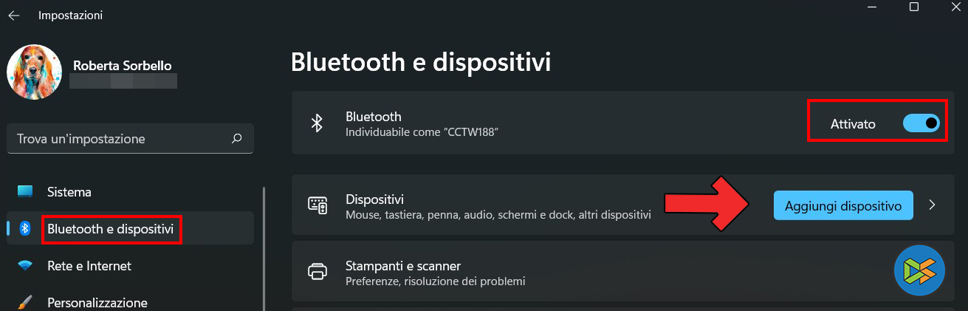Click the search magnifier icon

[x=237, y=138]
